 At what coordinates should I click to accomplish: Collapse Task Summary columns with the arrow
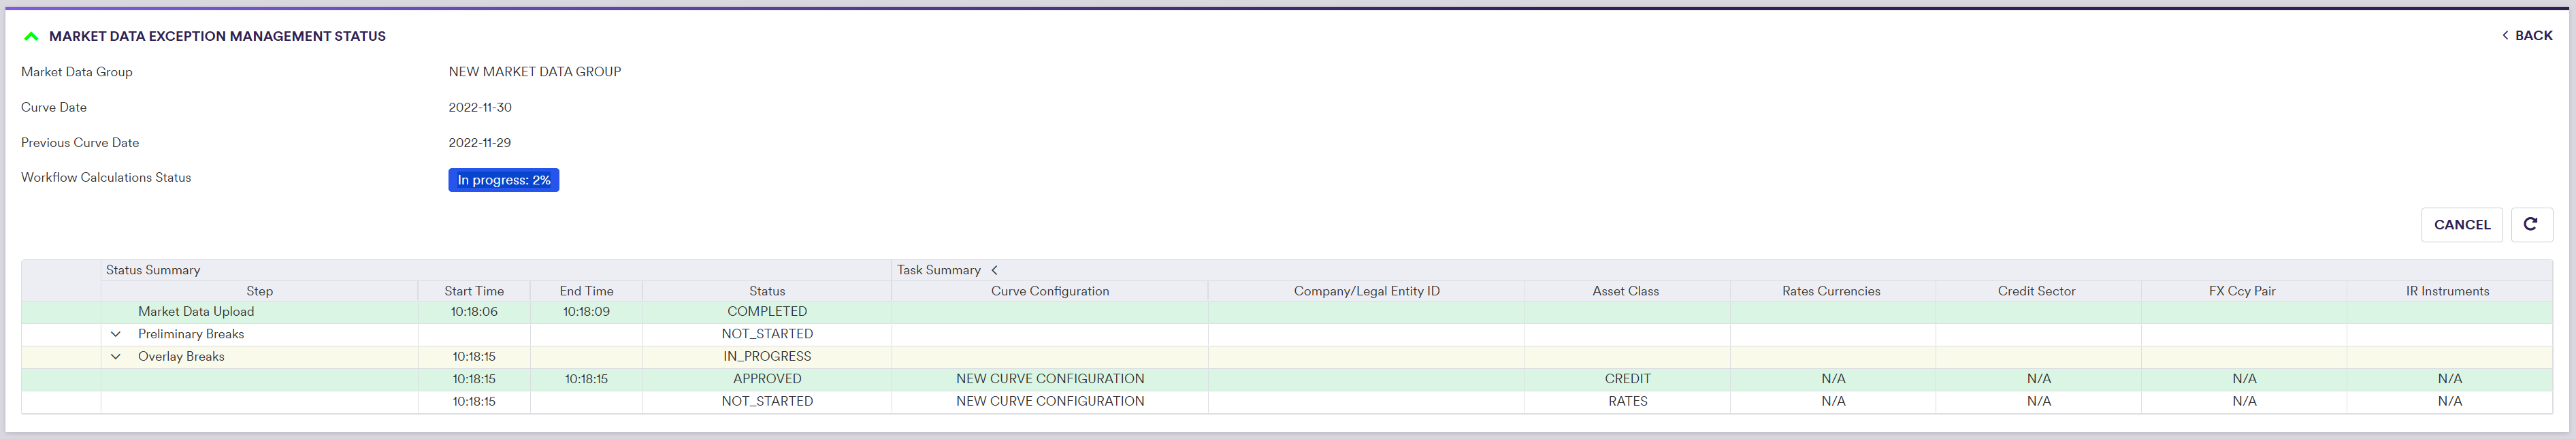click(x=994, y=270)
